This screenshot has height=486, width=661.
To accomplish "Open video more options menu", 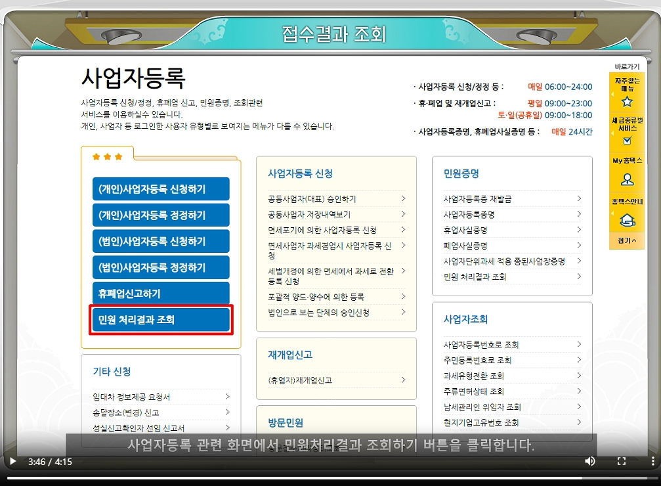I will (652, 461).
